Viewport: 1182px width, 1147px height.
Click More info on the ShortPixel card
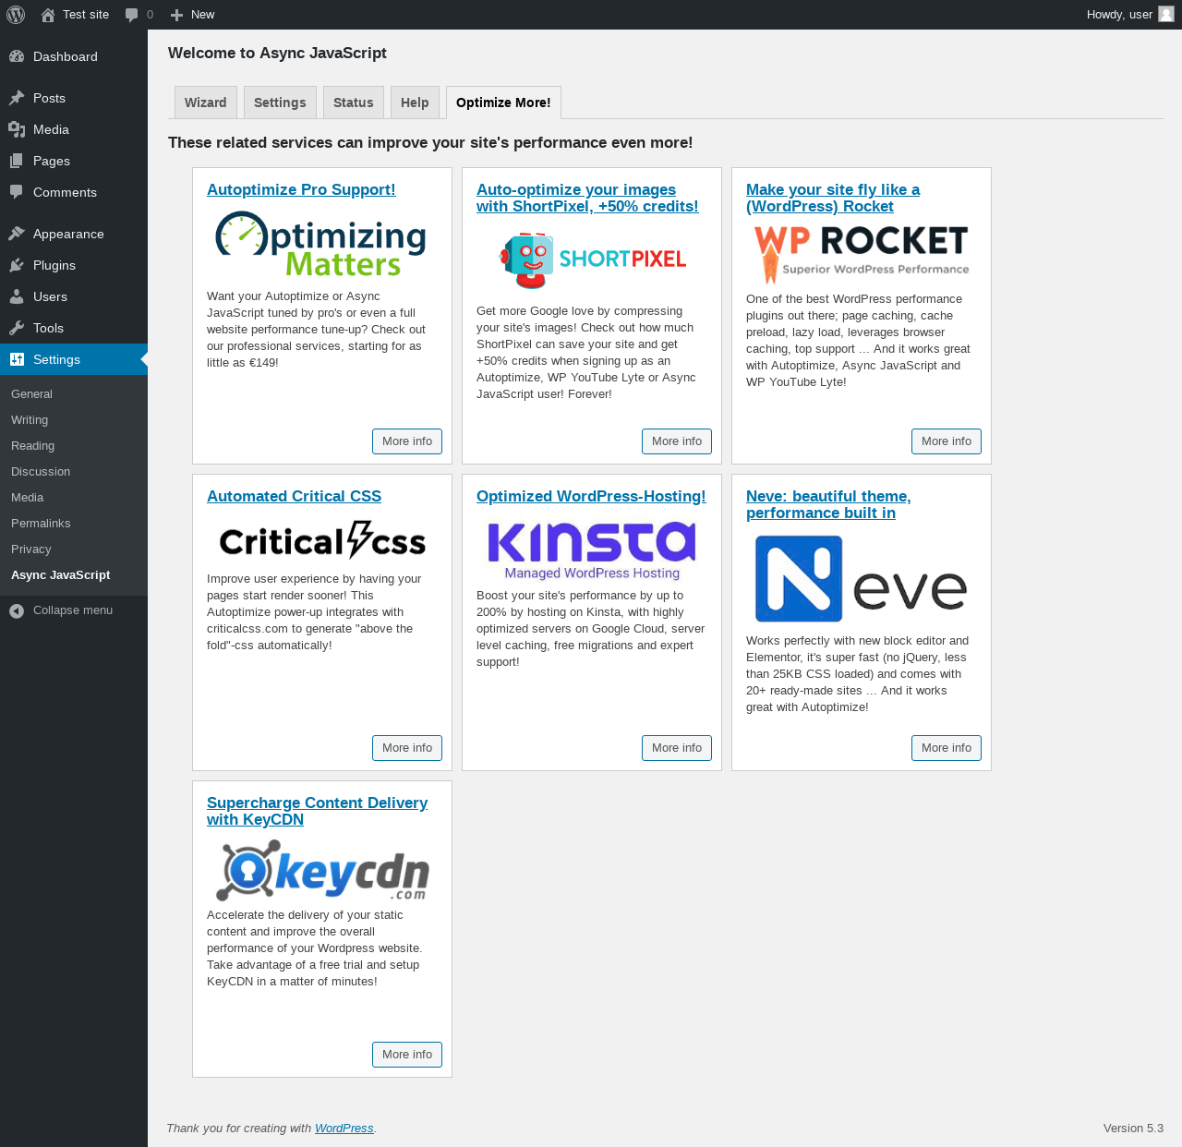[x=677, y=441]
